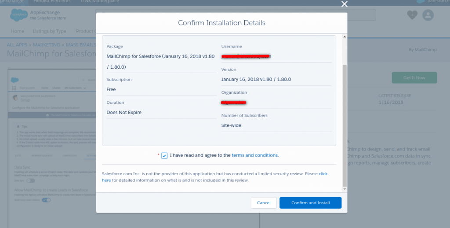Cancel the installation
Image resolution: width=450 pixels, height=228 pixels.
click(x=264, y=203)
